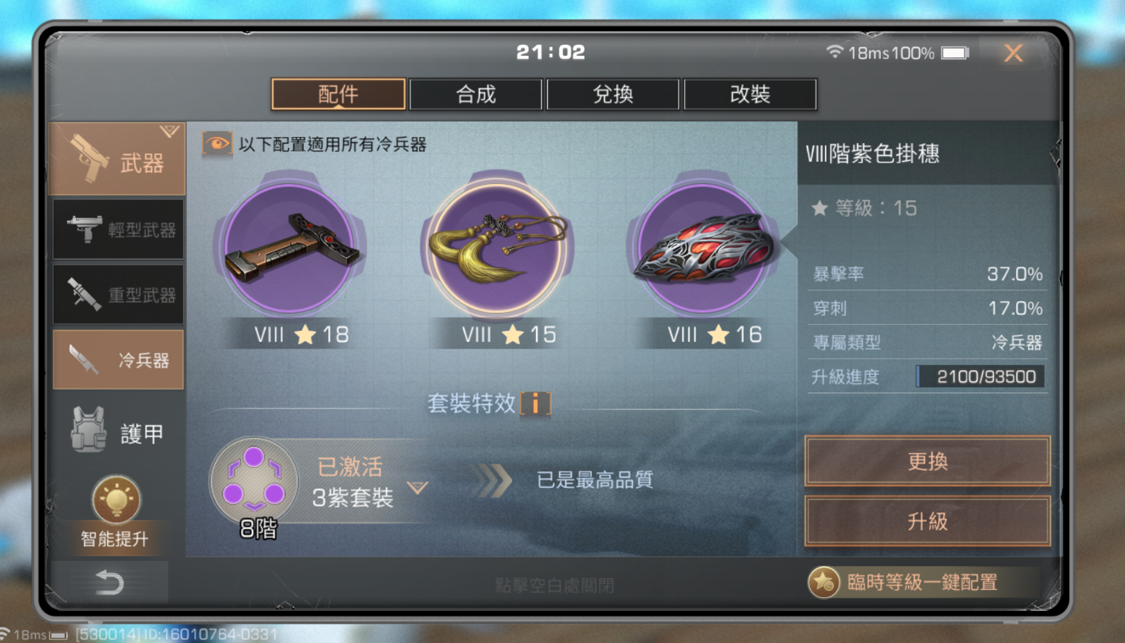Select the red-black gauntlet accessory icon
1125x643 pixels.
point(702,247)
